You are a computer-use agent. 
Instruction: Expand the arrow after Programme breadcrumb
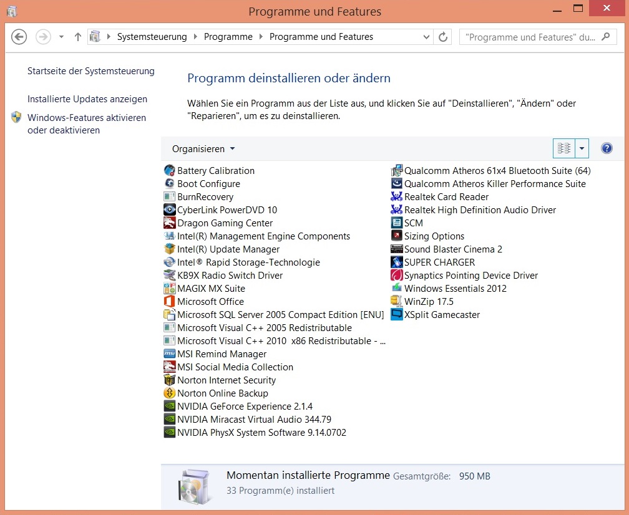pos(261,37)
